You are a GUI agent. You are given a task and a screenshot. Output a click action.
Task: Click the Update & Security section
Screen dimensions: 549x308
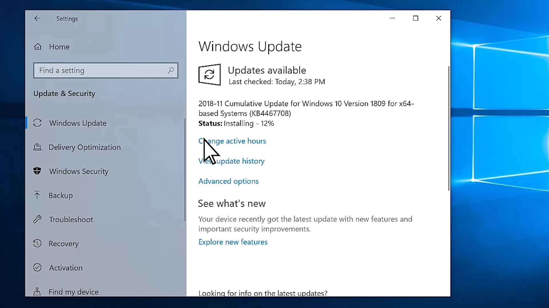pos(64,93)
